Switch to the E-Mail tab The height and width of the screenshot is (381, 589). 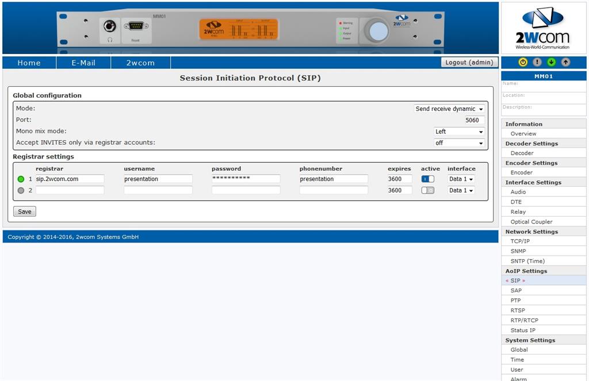83,63
